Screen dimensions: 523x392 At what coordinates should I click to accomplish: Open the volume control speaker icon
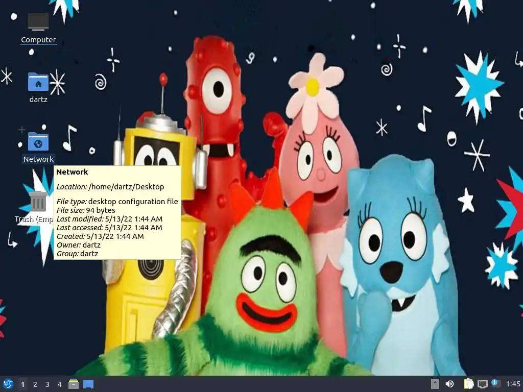449,384
